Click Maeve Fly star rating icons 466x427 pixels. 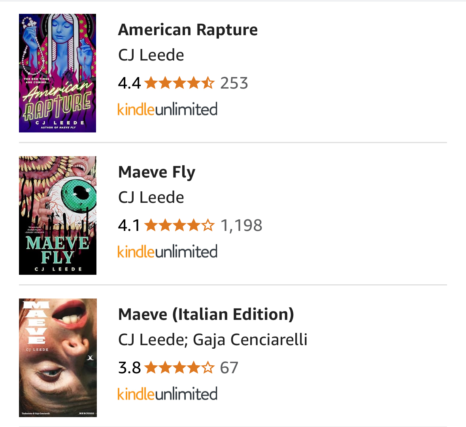pos(179,225)
